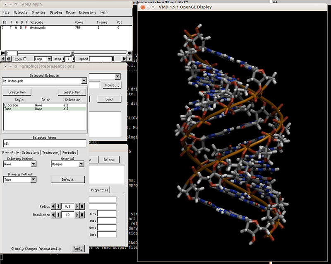The height and width of the screenshot is (264, 331).
Task: Open the Coloring Method dropdown
Action: click(33, 164)
